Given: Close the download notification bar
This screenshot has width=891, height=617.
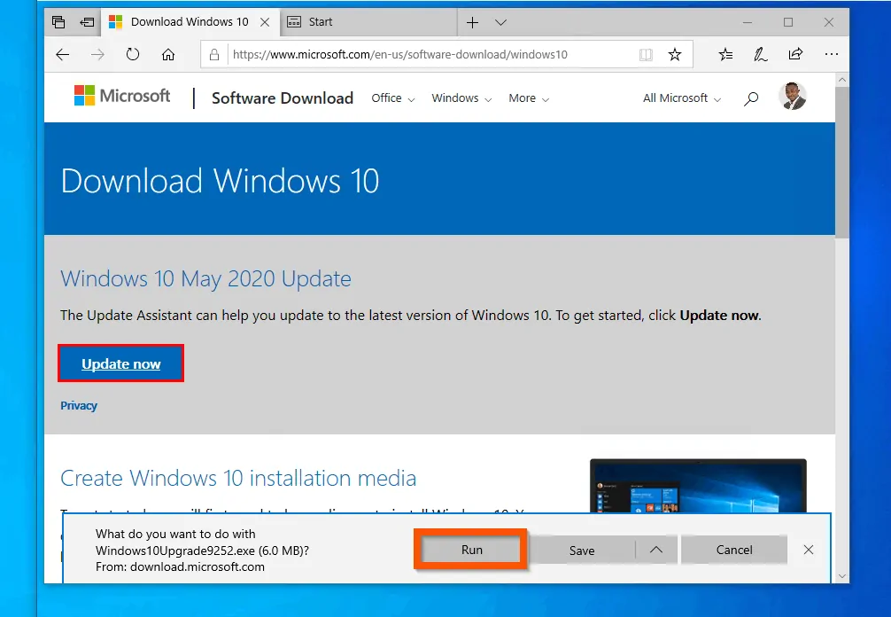Looking at the screenshot, I should [x=809, y=550].
